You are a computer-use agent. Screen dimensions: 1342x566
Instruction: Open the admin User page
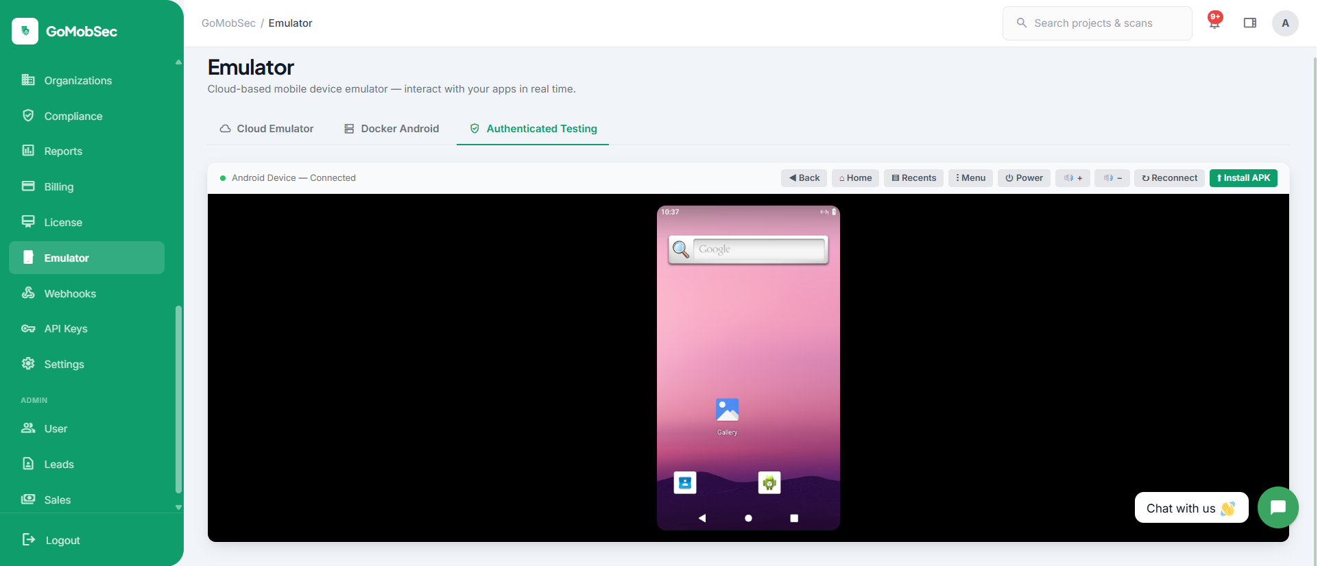coord(86,428)
